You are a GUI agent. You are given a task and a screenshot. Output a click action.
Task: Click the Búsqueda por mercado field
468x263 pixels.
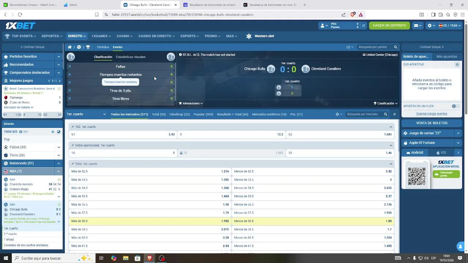pyautogui.click(x=364, y=114)
